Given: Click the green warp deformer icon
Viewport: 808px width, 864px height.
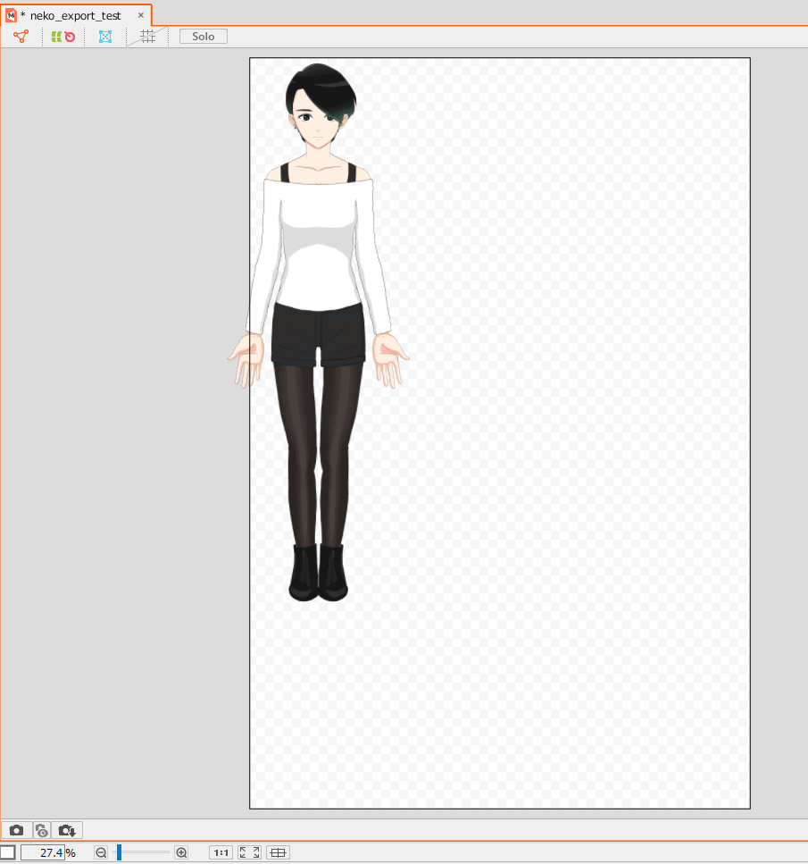Looking at the screenshot, I should point(56,37).
